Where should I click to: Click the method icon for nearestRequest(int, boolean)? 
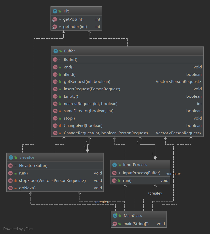(x=55, y=104)
